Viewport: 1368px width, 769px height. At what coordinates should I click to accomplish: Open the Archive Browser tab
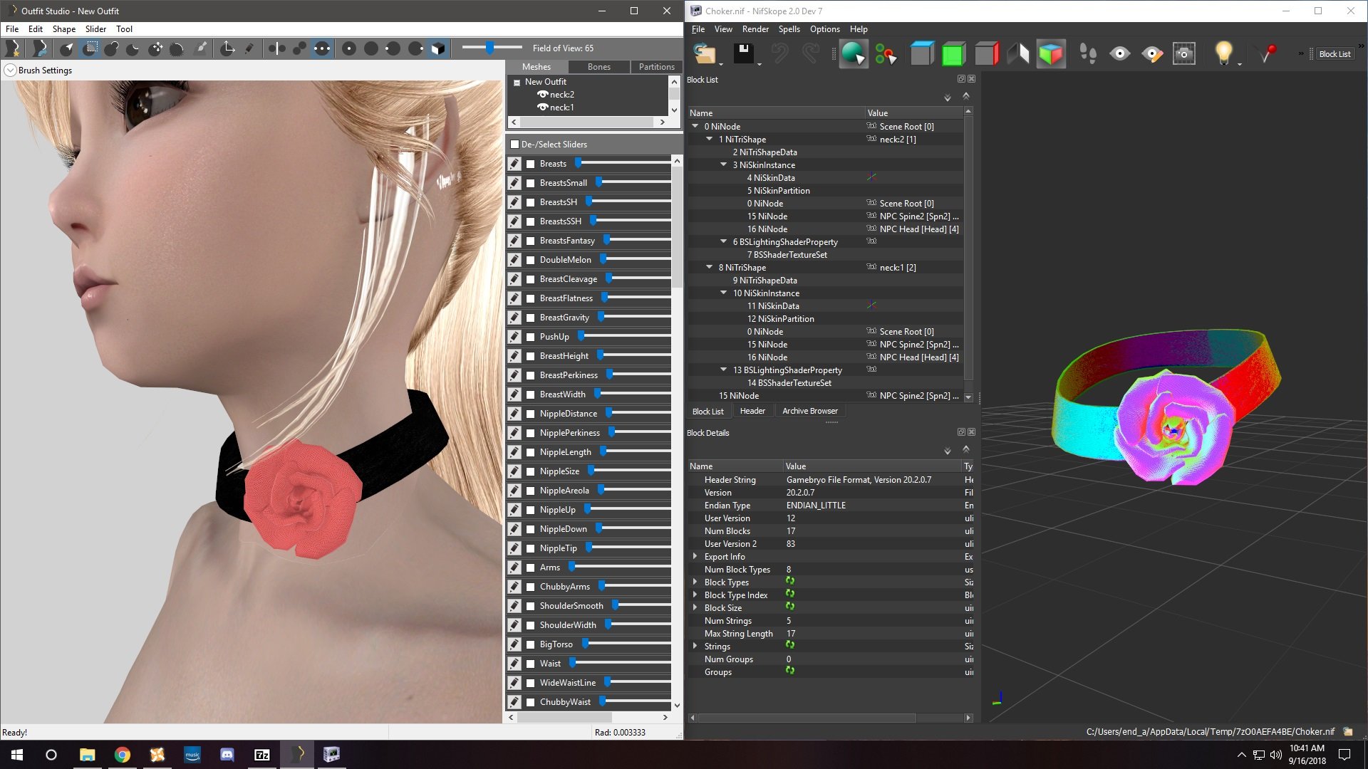[x=810, y=411]
